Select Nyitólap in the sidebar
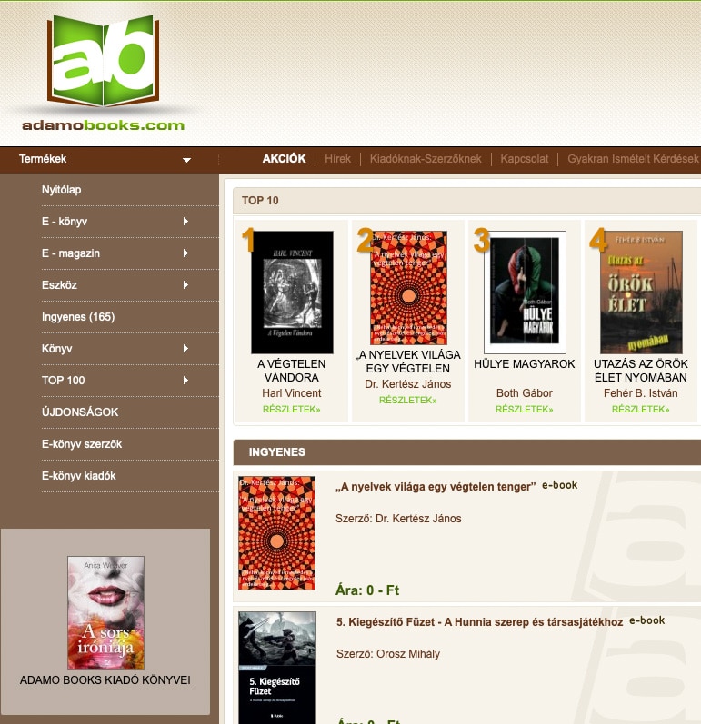This screenshot has width=701, height=724. (62, 190)
